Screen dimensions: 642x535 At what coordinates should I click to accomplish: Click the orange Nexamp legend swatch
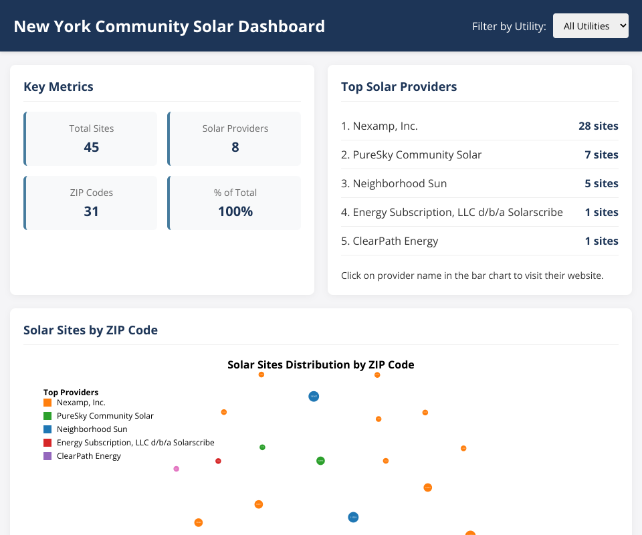[x=47, y=403]
